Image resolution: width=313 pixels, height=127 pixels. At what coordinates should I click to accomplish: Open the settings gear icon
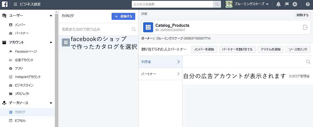tap(295, 4)
